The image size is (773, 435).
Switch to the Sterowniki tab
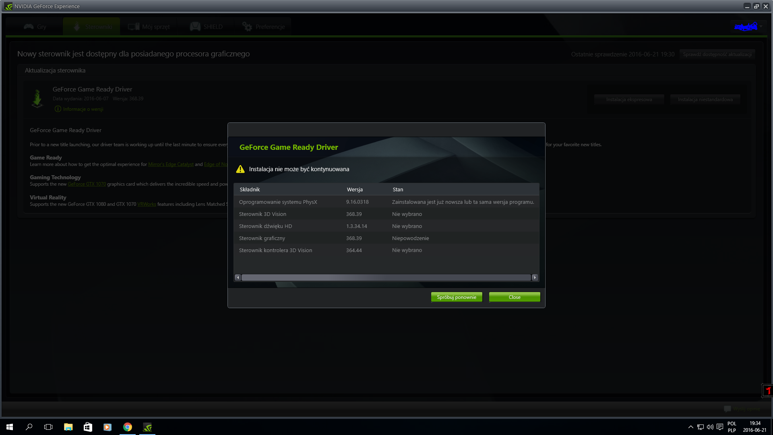tap(91, 27)
